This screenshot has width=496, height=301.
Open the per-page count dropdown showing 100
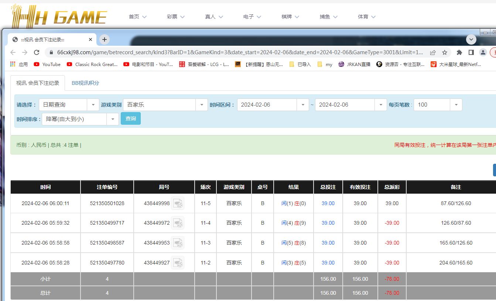pyautogui.click(x=456, y=105)
